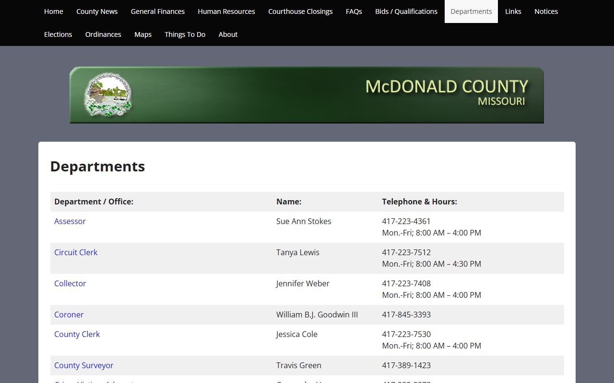
Task: Click the McDonald County Missouri banner title
Action: (x=446, y=92)
